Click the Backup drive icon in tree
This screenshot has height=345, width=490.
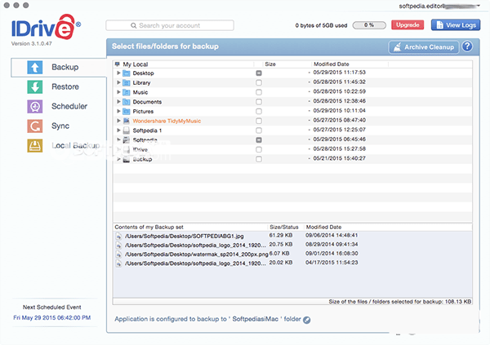pos(127,159)
